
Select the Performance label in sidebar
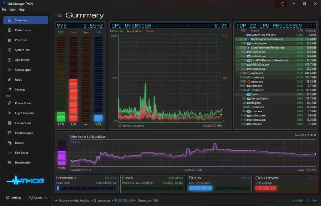coord(23,30)
